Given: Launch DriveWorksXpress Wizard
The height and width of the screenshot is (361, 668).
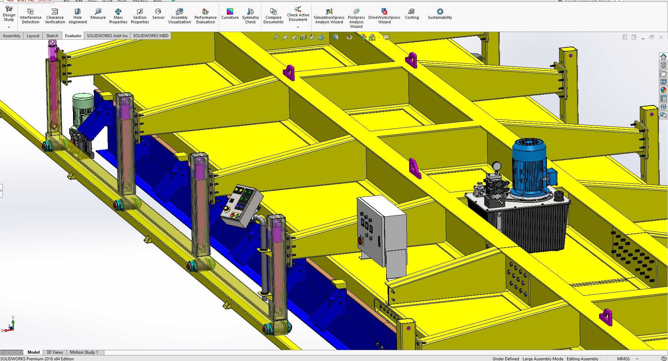Looking at the screenshot, I should pos(384,16).
